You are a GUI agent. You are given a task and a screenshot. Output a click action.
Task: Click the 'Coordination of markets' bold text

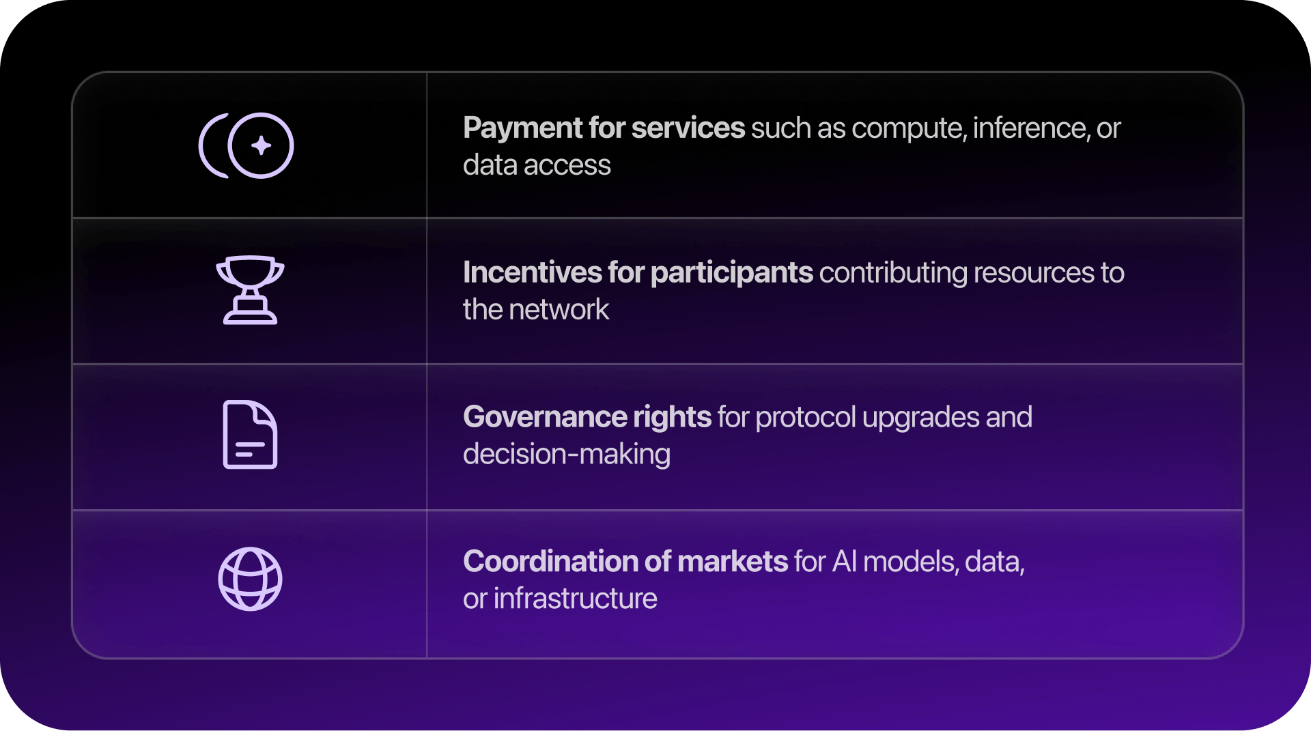(625, 562)
